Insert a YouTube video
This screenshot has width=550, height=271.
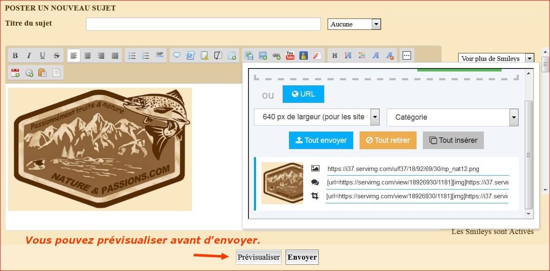290,55
